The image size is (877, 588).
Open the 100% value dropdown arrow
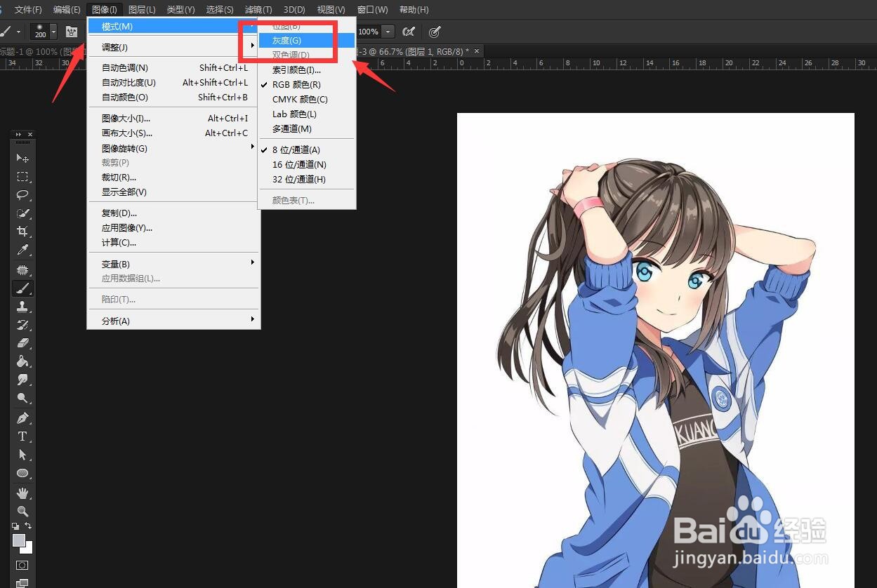coord(388,32)
